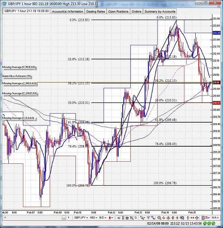Viewport: 223px width, 228px height.
Task: Open the candlestick chart type dropdown
Action: pyautogui.click(x=111, y=218)
